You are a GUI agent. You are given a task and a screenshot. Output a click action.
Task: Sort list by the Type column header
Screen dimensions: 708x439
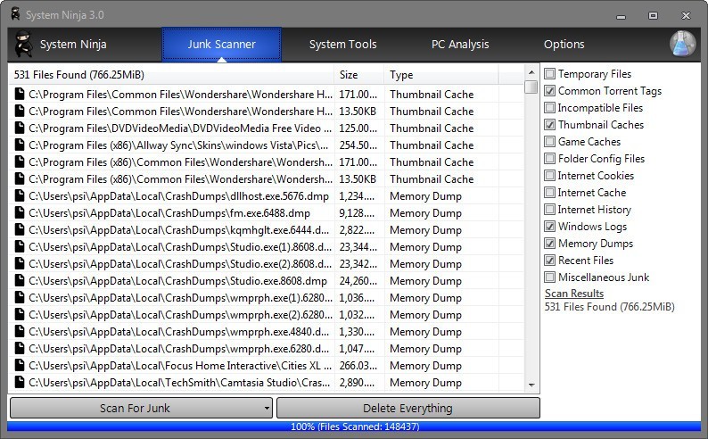click(441, 75)
